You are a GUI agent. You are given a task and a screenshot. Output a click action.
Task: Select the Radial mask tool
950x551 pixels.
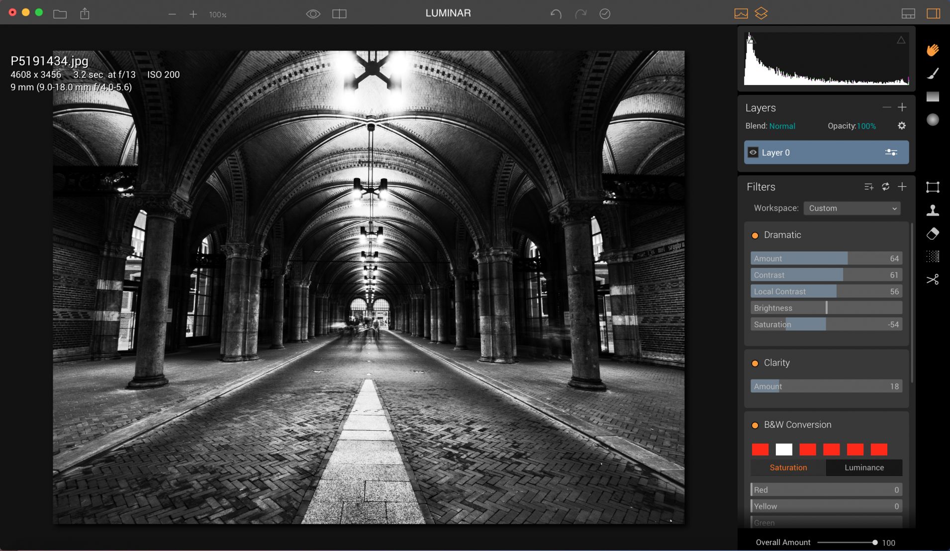click(933, 120)
